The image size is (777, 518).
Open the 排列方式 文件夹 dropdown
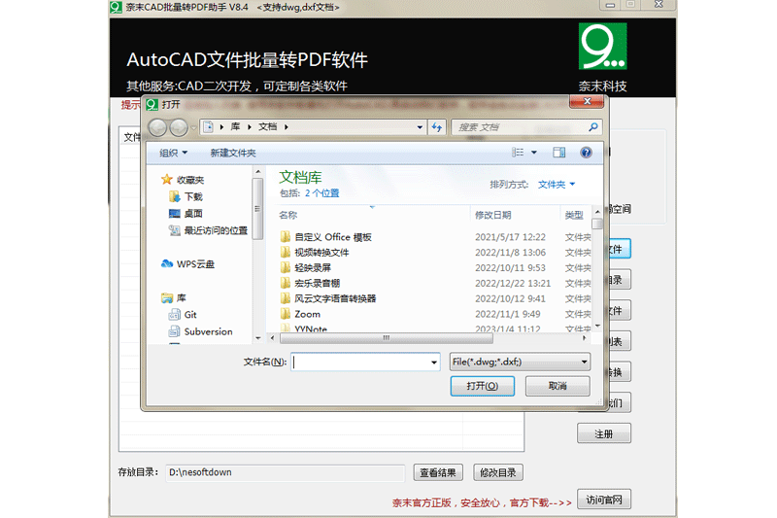[x=557, y=185]
